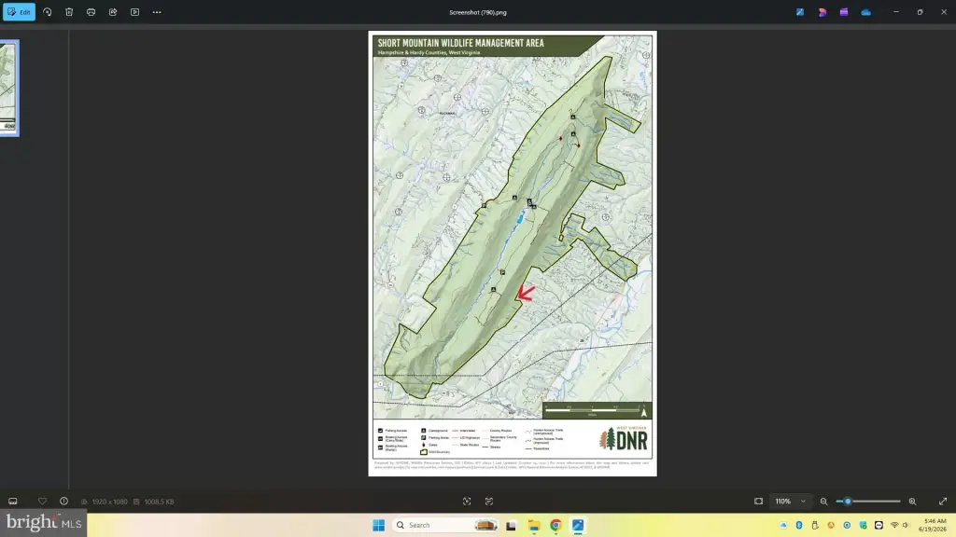Zoom out with the minus magnifier
Image resolution: width=956 pixels, height=537 pixels.
point(823,502)
